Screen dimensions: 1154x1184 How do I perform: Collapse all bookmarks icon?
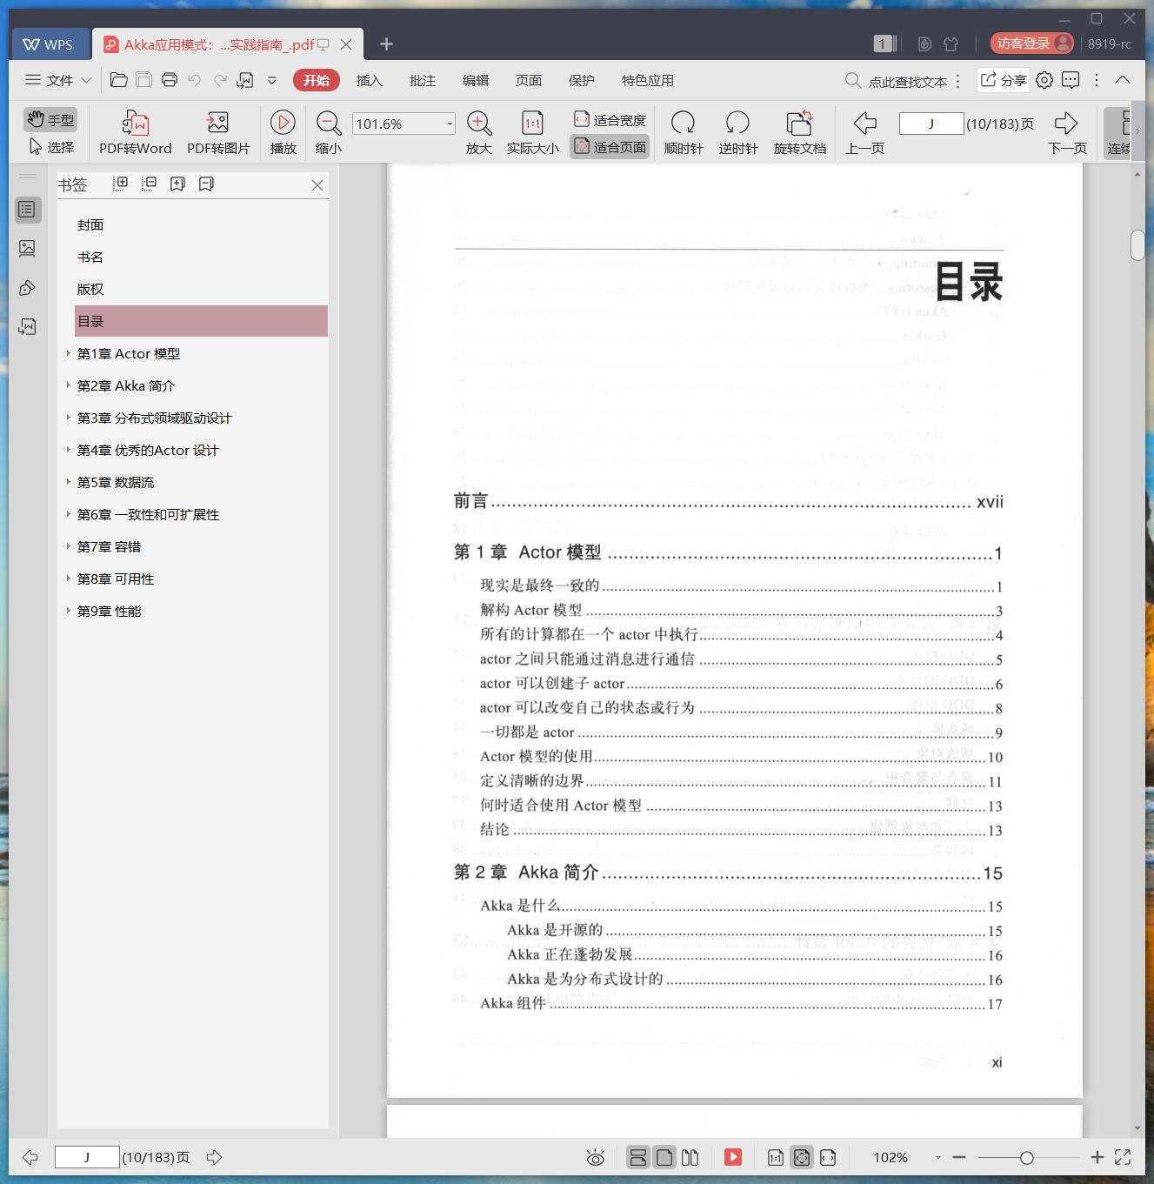coord(150,184)
